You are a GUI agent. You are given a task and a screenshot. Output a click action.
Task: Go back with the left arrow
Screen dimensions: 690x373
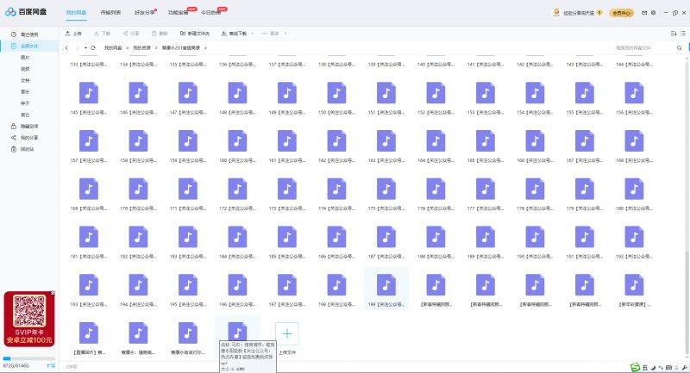pos(66,48)
